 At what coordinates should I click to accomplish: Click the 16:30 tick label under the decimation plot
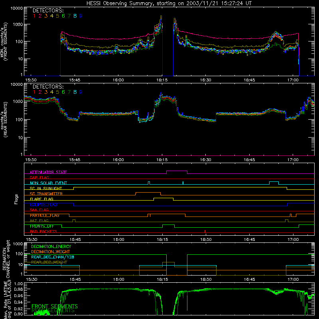pos(206,280)
